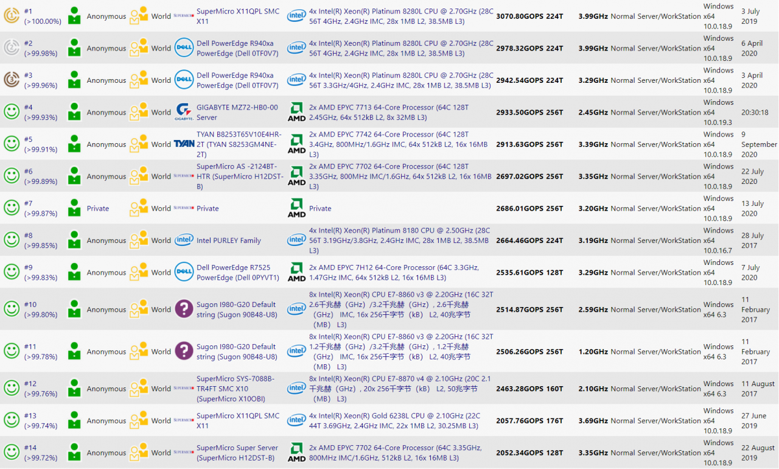Click the silver #2 rank medal icon
The height and width of the screenshot is (469, 779).
coord(12,48)
